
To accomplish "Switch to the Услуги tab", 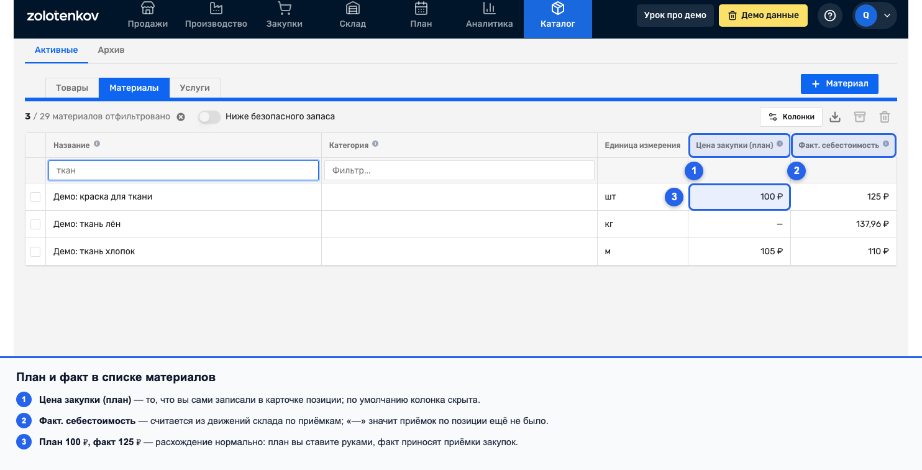I will tap(194, 88).
